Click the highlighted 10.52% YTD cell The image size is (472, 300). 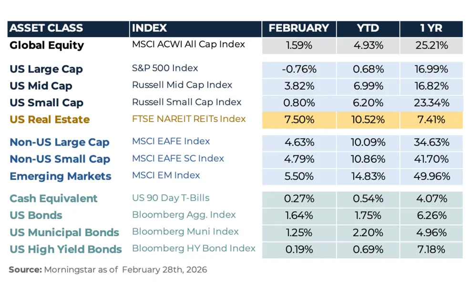[368, 120]
